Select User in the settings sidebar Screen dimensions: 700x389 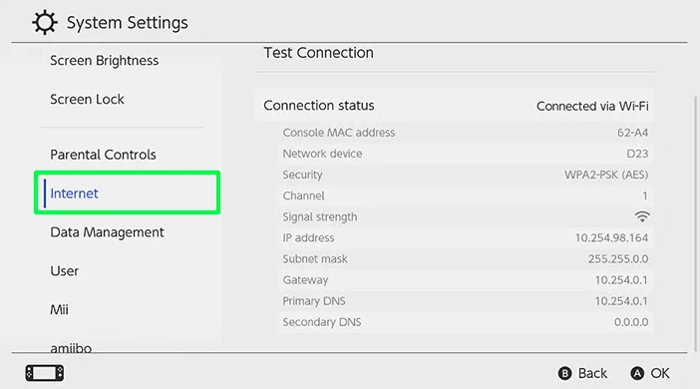tap(64, 271)
